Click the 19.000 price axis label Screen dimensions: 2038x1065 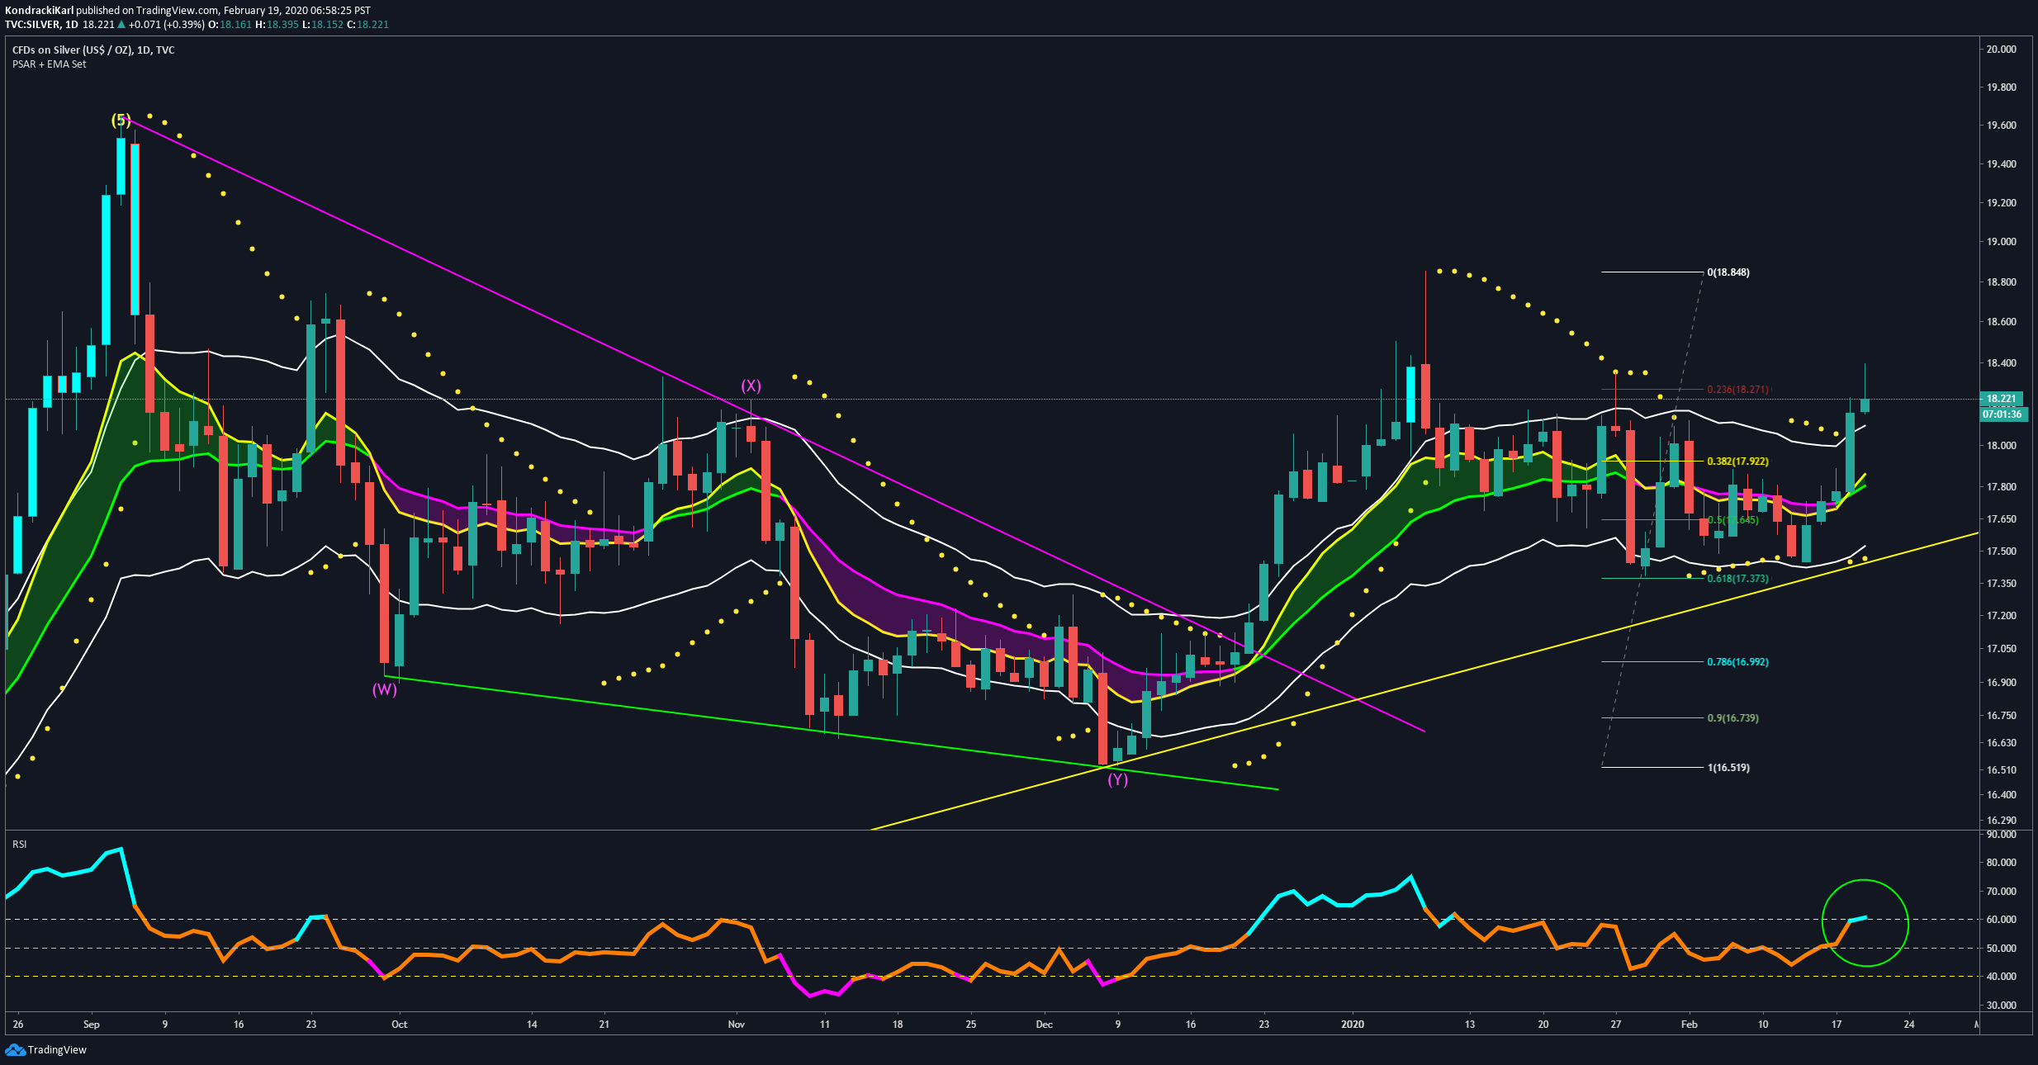2002,242
